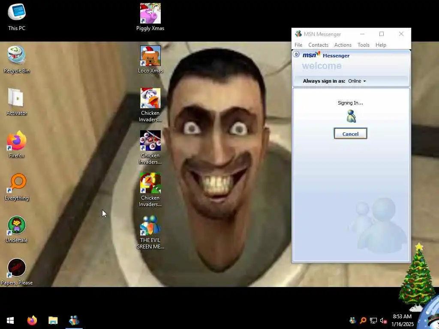Click the muted volume tray icon
Image resolution: width=439 pixels, height=329 pixels.
click(x=383, y=320)
